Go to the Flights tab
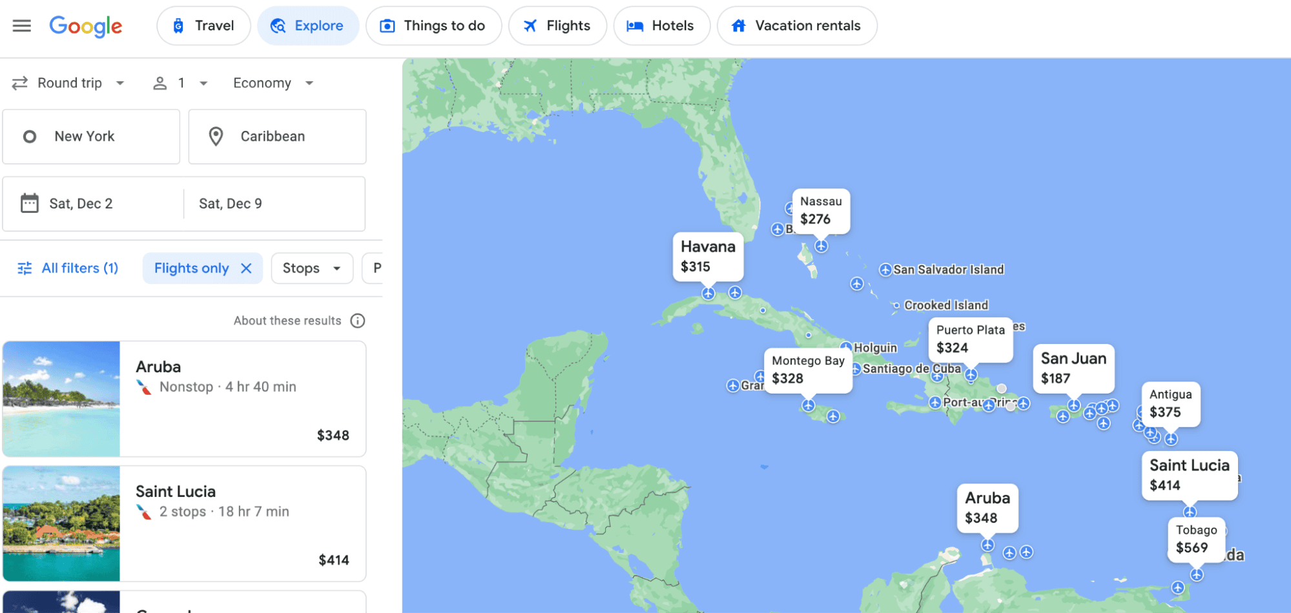Screen dimensions: 1291x613 point(557,26)
